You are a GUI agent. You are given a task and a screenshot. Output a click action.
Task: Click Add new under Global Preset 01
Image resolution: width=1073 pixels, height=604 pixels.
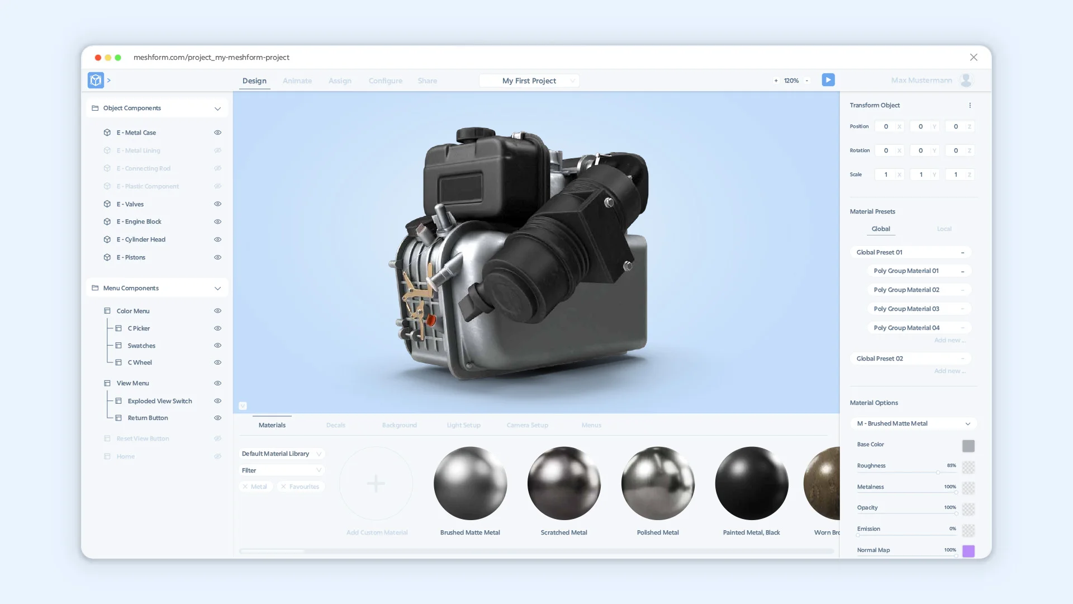click(949, 340)
